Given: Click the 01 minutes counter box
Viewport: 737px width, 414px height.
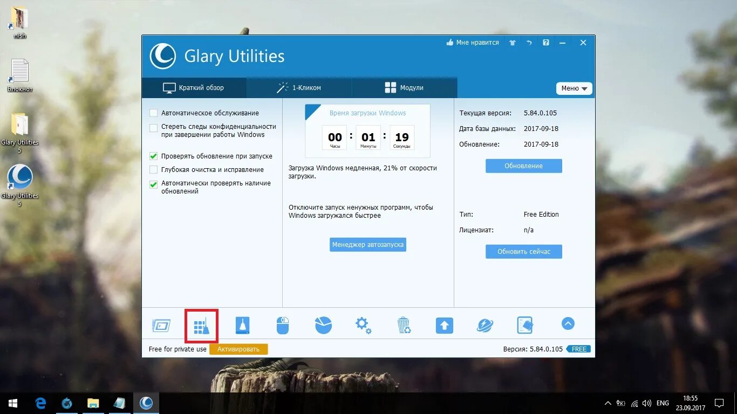Looking at the screenshot, I should 368,137.
